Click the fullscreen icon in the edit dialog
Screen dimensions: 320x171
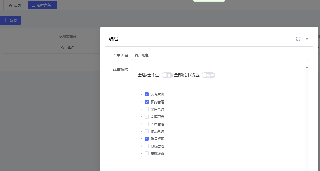point(298,39)
